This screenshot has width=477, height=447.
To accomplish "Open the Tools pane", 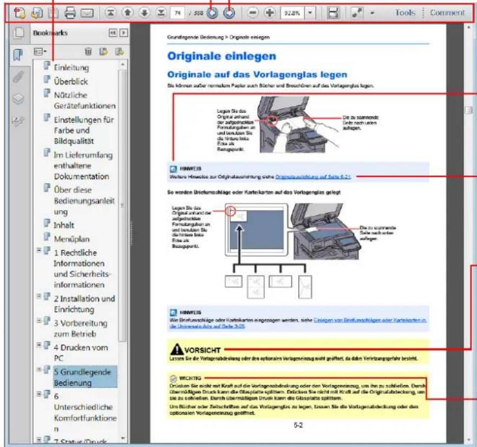I will click(x=405, y=13).
